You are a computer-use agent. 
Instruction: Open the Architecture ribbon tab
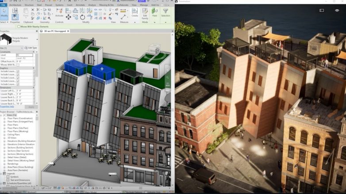pyautogui.click(x=15, y=5)
